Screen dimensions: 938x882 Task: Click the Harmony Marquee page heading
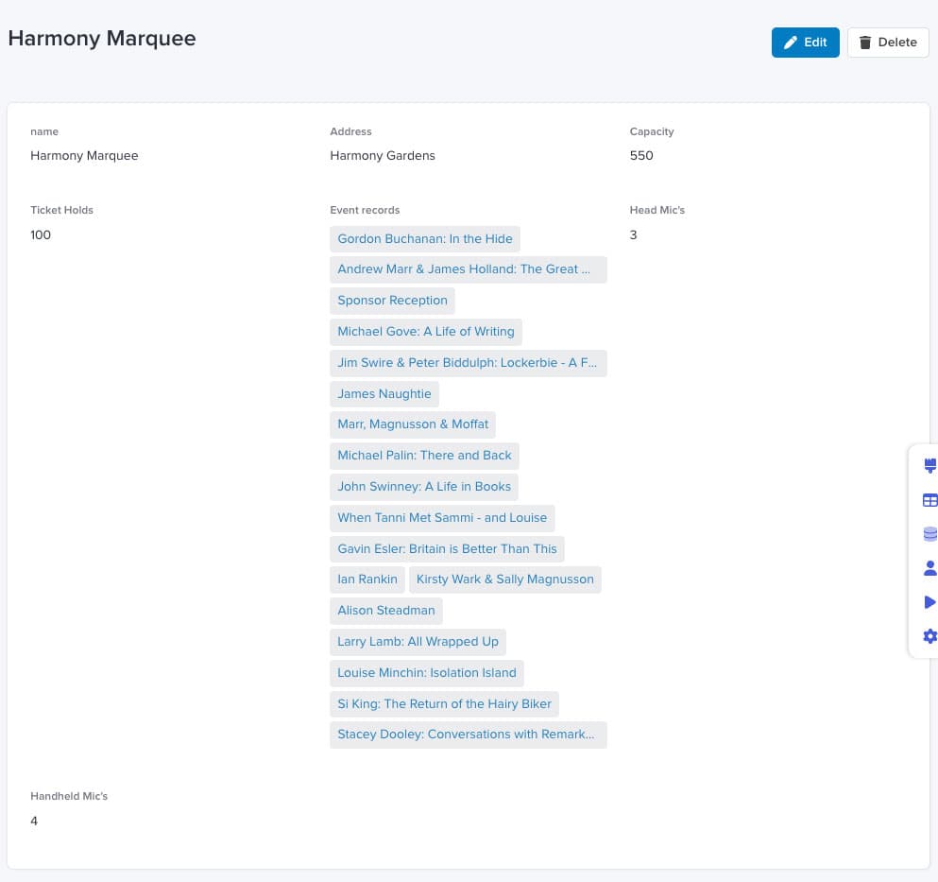click(x=102, y=39)
